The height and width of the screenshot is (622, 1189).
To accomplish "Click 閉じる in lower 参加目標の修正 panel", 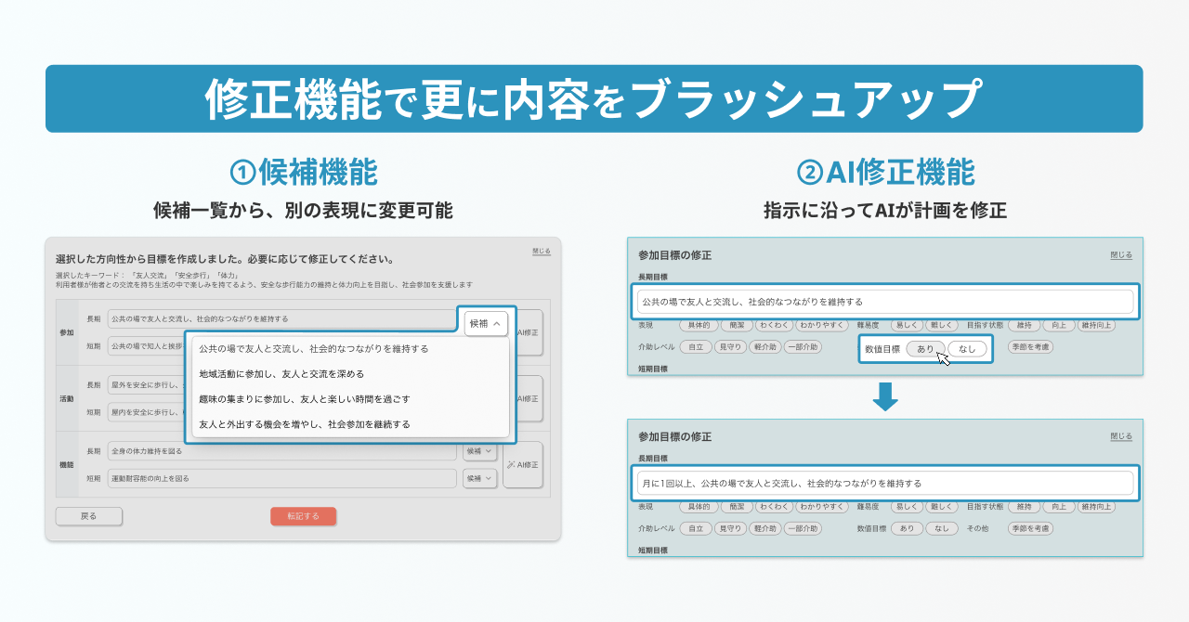I will click(1121, 436).
